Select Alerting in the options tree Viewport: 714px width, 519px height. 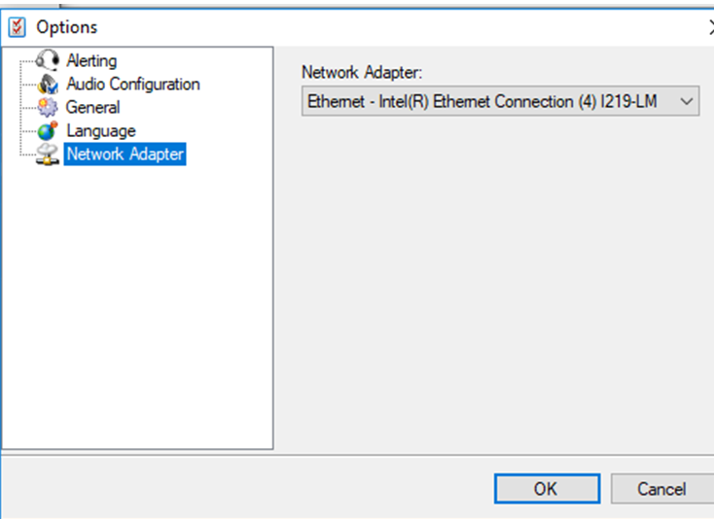click(x=91, y=61)
